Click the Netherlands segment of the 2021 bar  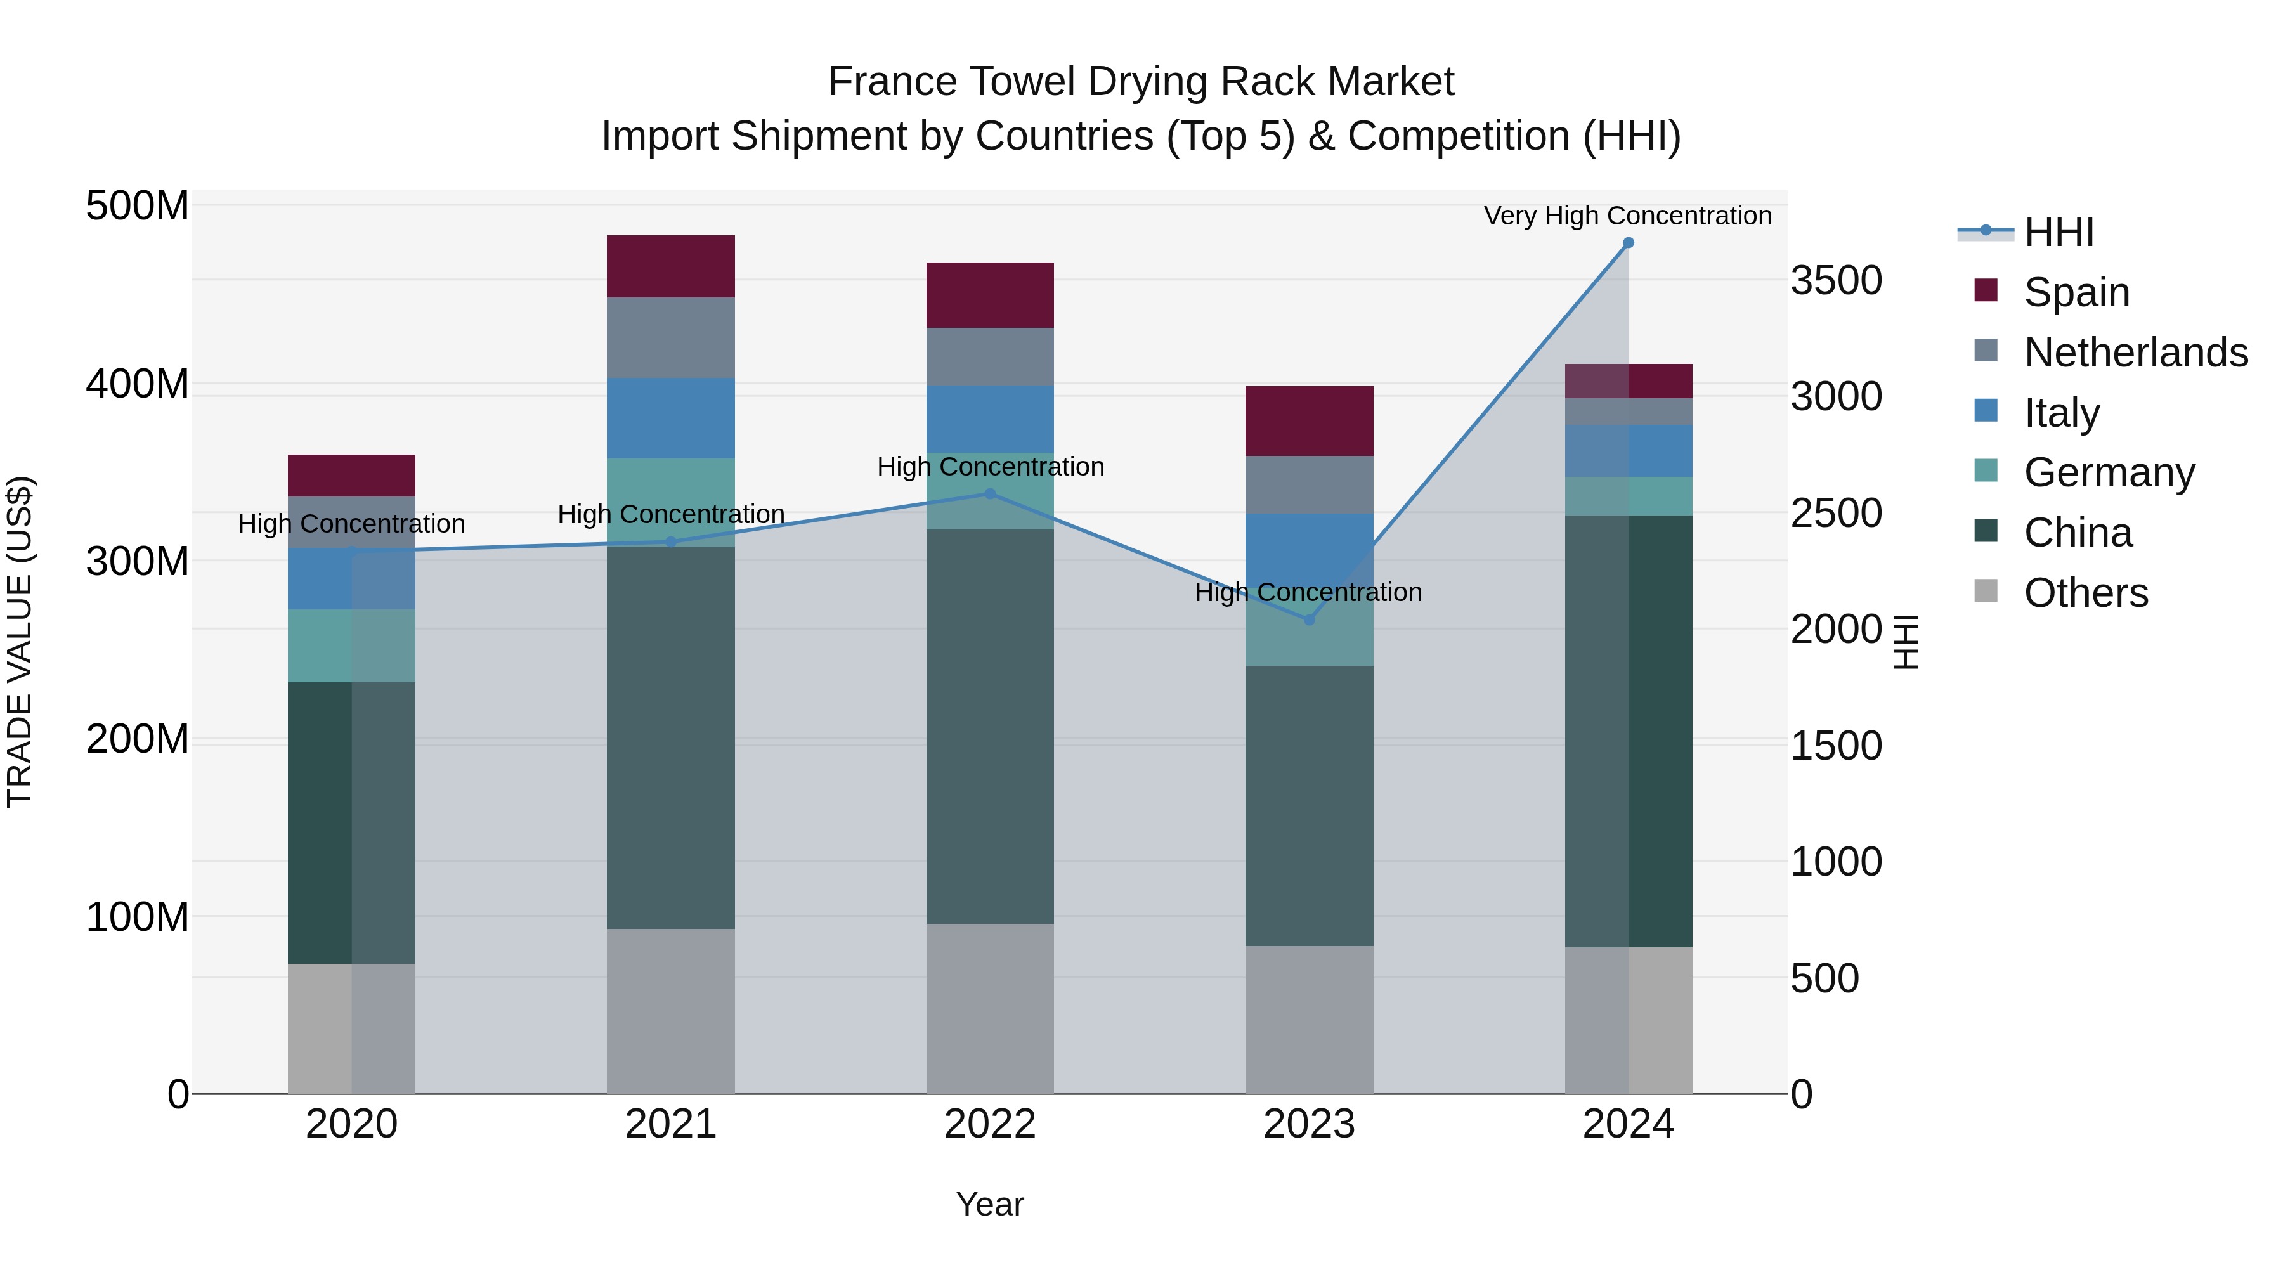click(671, 337)
